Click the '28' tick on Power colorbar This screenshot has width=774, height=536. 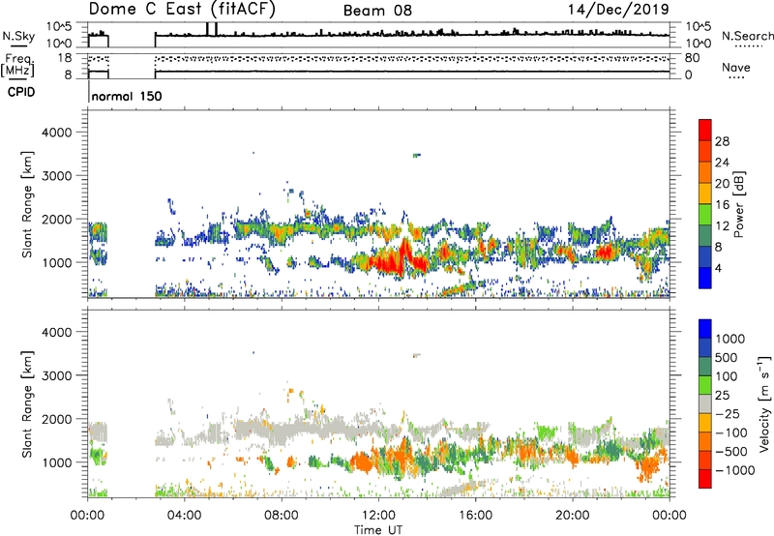pos(722,141)
